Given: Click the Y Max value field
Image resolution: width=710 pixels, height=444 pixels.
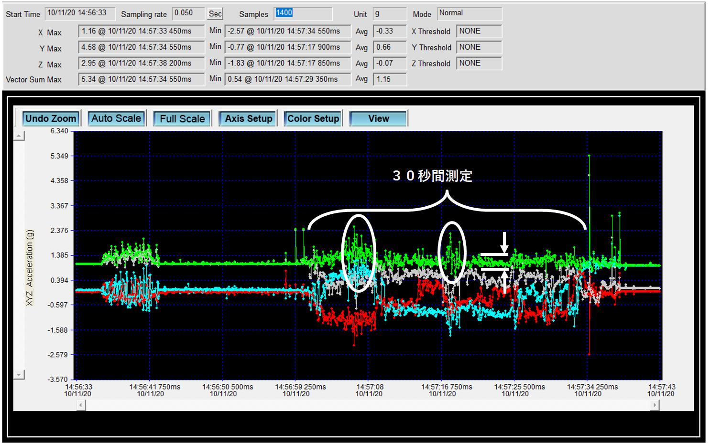Looking at the screenshot, I should [142, 47].
